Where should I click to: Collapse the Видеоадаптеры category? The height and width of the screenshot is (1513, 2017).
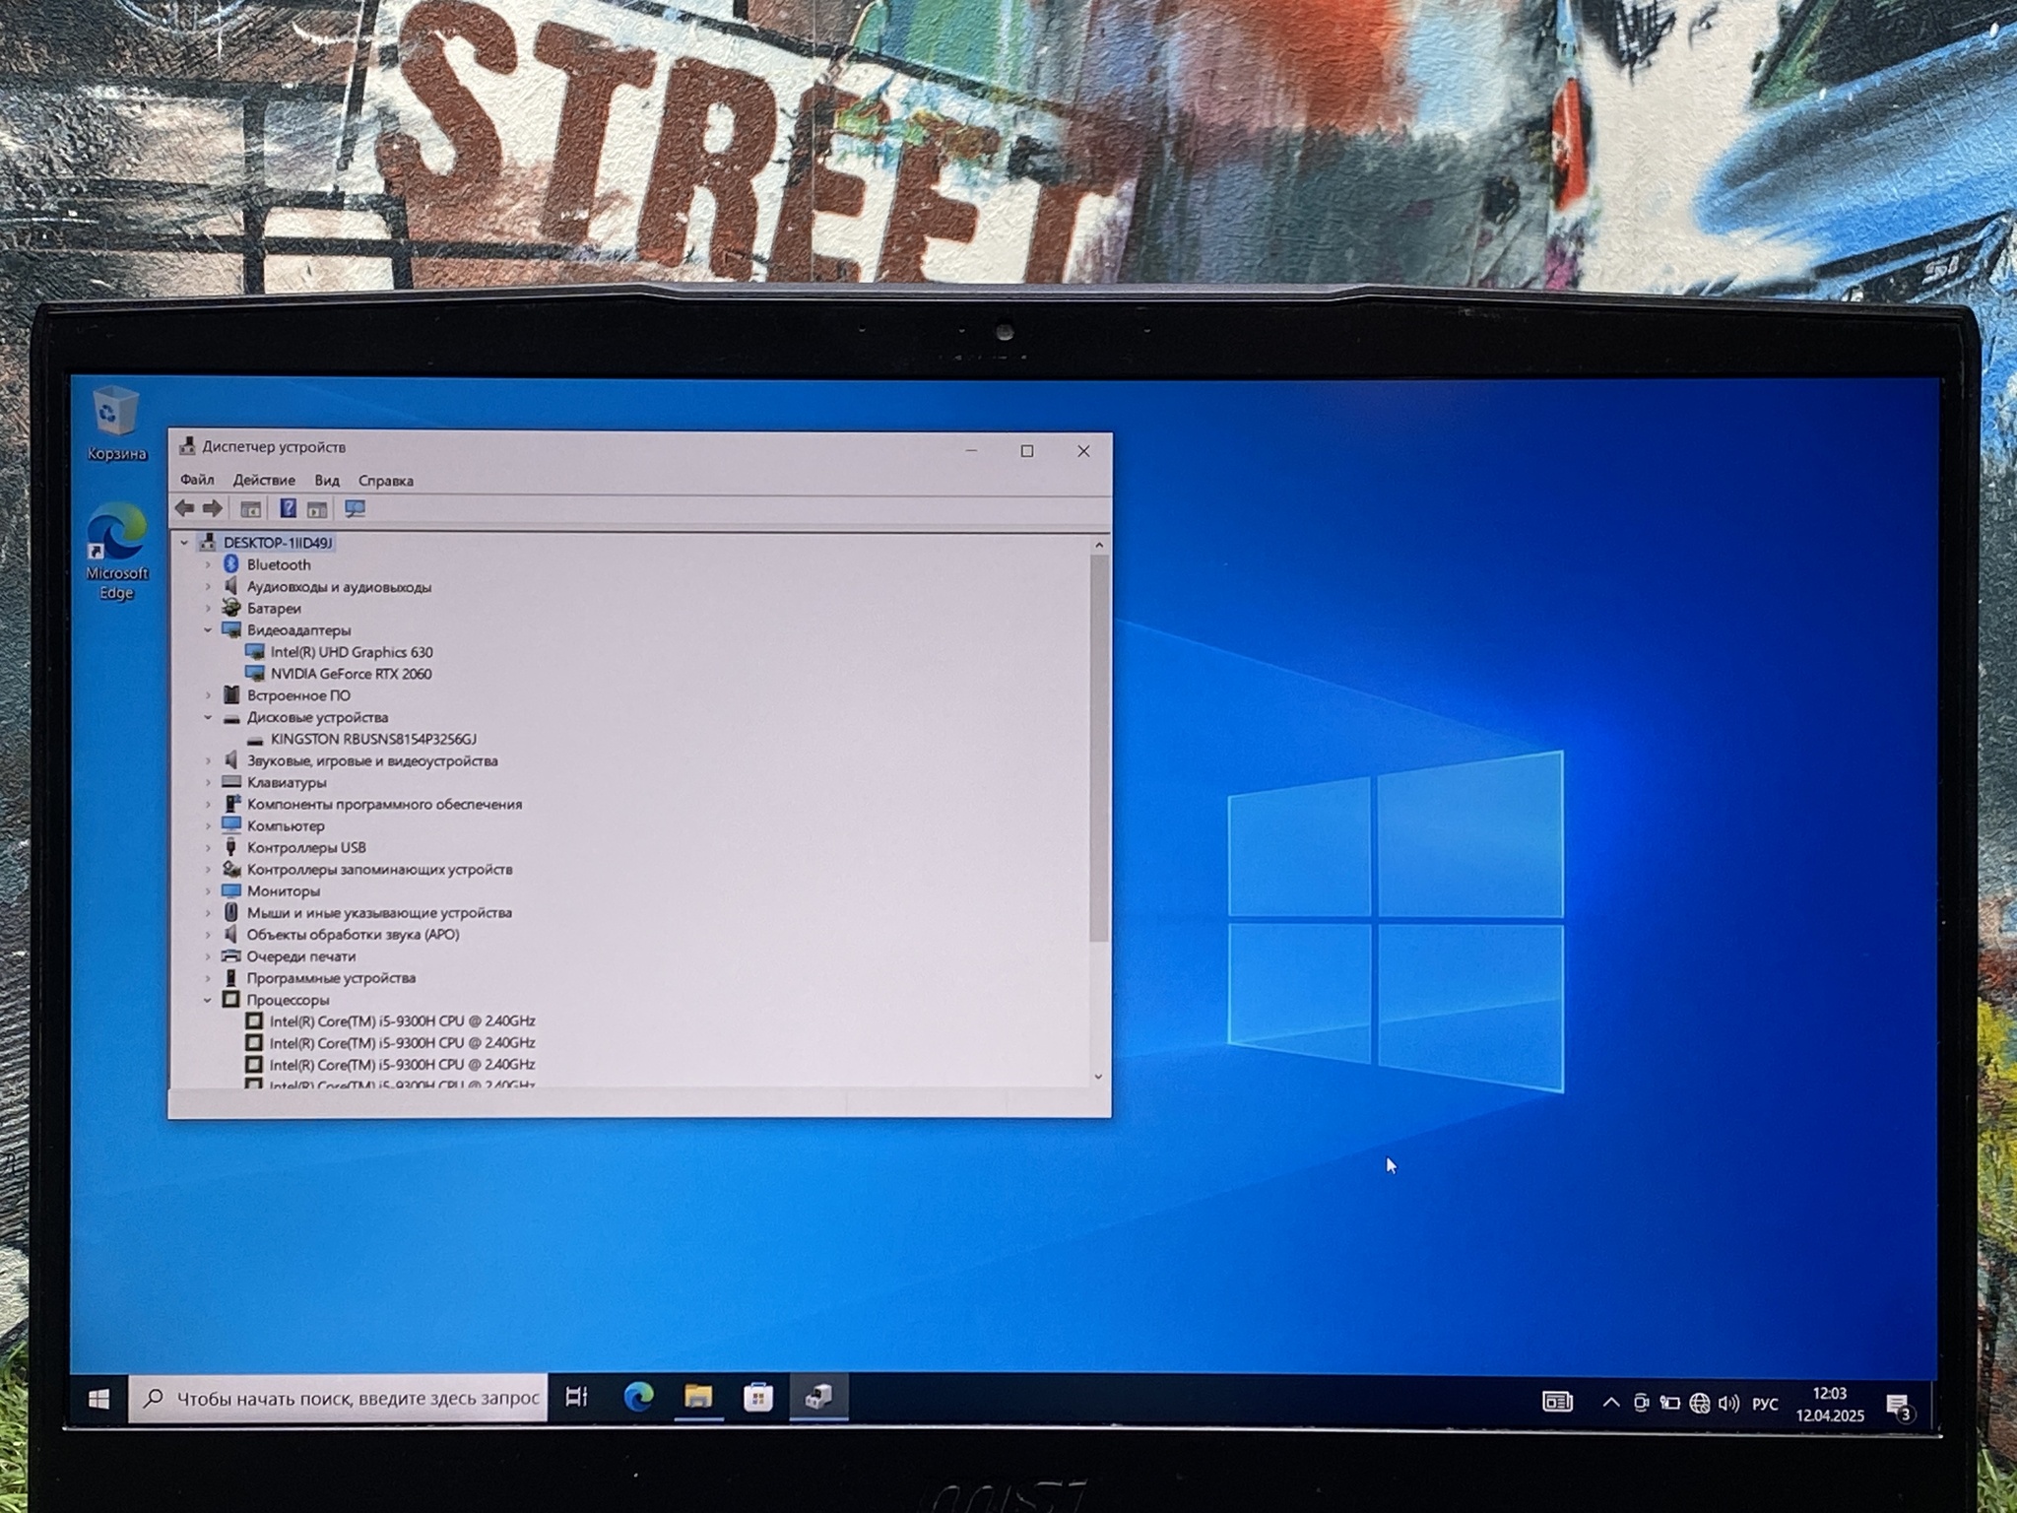[208, 630]
